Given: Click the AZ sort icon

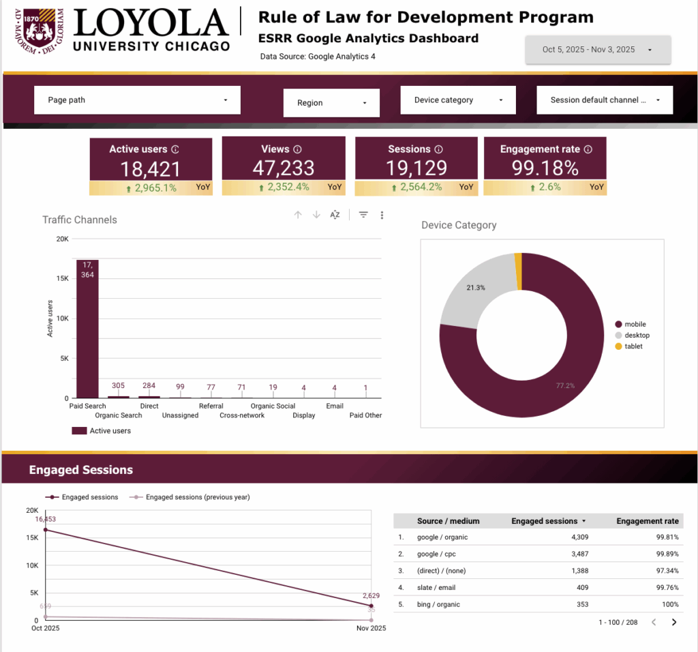Looking at the screenshot, I should coord(335,215).
